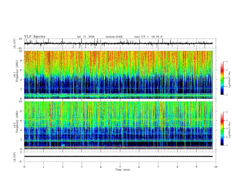This screenshot has height=187, width=243.
Task: Click the "2" tick on Time axis
Action: point(63,167)
